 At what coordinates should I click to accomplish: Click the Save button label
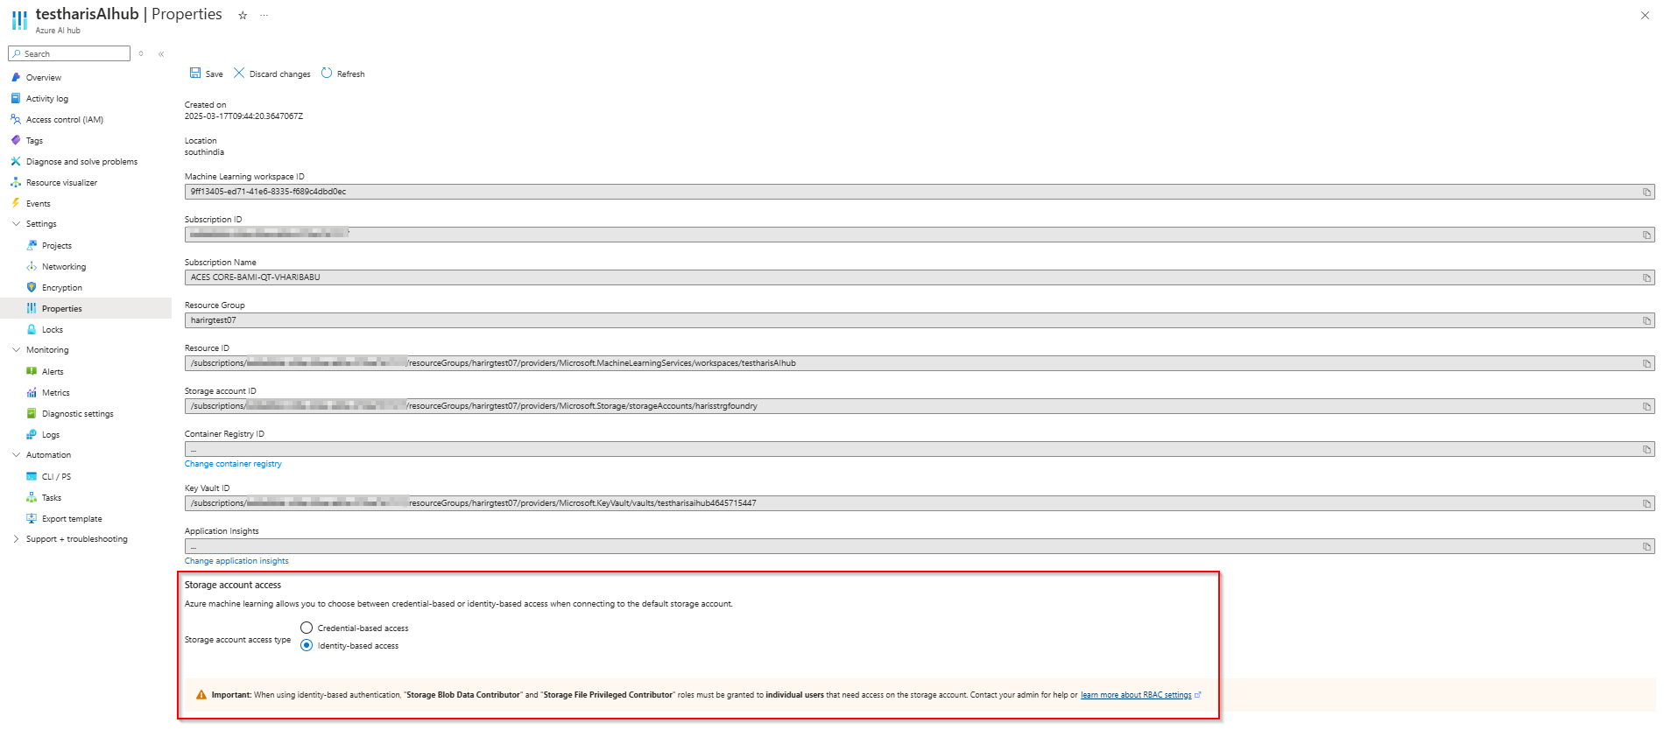(x=214, y=74)
